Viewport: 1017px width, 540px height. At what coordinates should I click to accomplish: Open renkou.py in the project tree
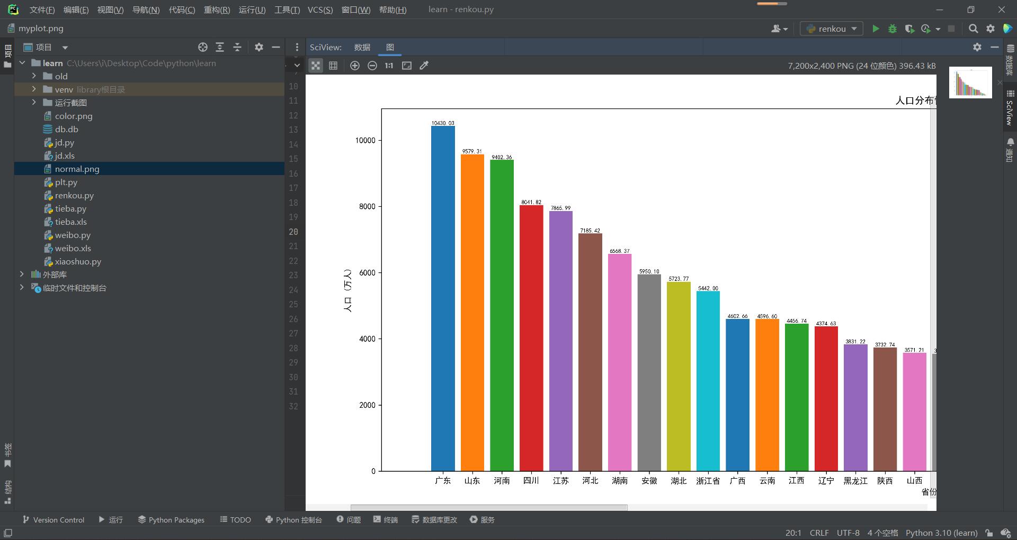tap(74, 195)
